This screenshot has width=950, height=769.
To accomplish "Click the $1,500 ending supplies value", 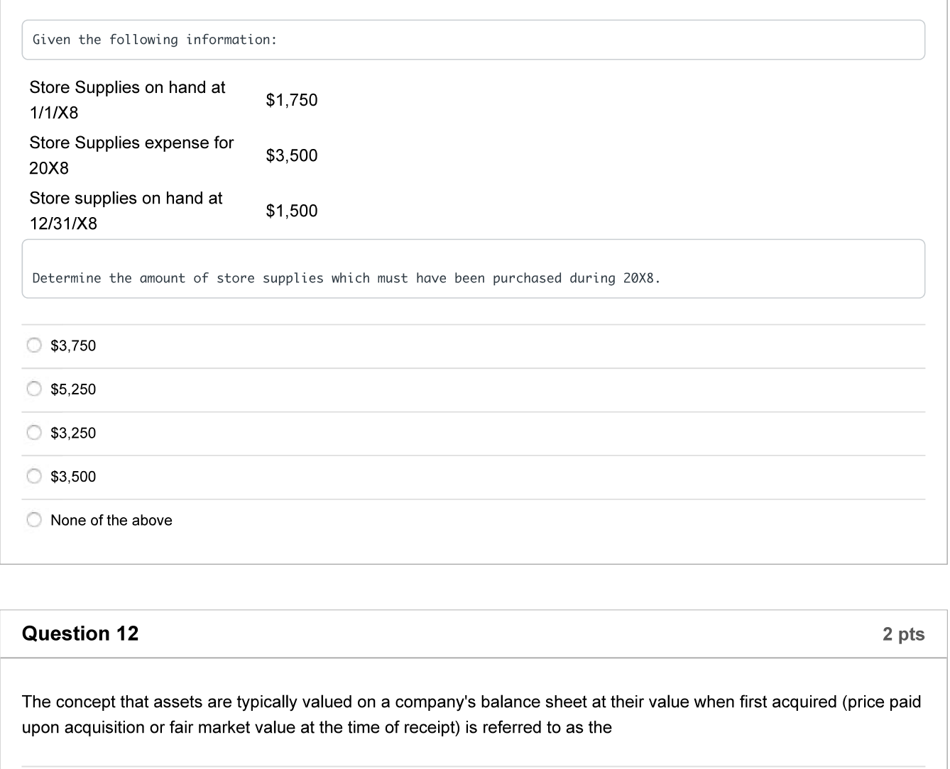I will (x=292, y=211).
